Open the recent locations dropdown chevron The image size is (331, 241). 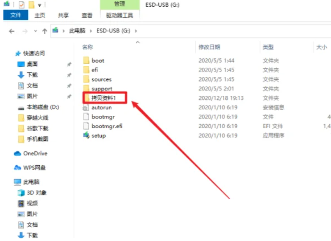pos(35,31)
